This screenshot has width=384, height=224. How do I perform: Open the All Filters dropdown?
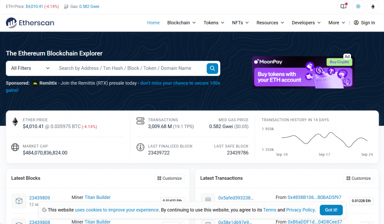coord(30,68)
